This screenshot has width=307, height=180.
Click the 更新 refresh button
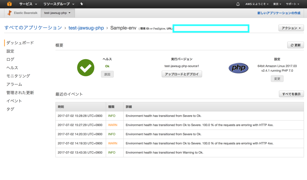(x=295, y=45)
